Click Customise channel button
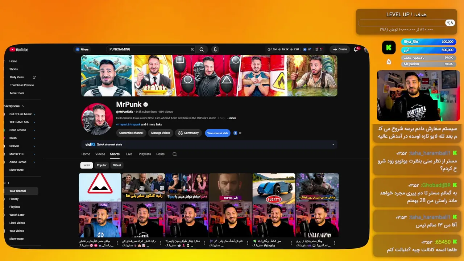464x261 pixels. tap(131, 133)
